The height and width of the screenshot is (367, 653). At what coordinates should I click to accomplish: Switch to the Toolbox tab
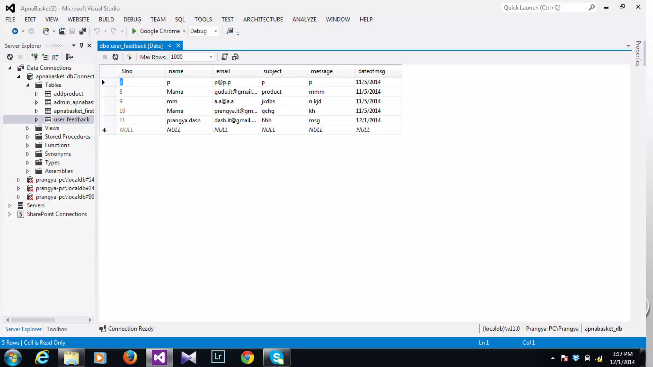click(56, 329)
